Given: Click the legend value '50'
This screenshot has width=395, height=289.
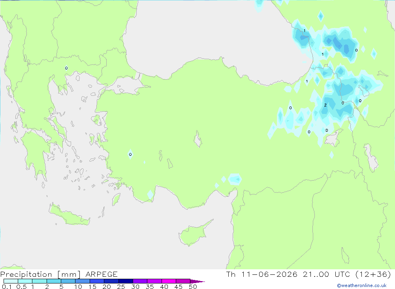Looking at the screenshot, I should 193,287.
